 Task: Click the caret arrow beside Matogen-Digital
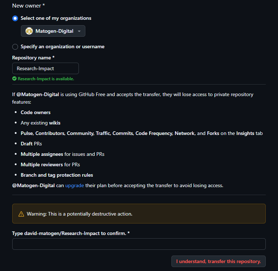(80, 31)
